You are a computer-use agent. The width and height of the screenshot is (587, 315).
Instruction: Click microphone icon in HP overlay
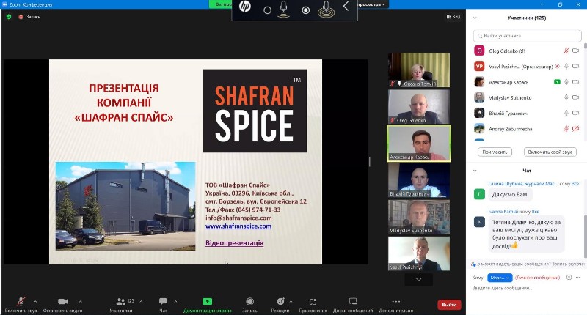tap(284, 10)
